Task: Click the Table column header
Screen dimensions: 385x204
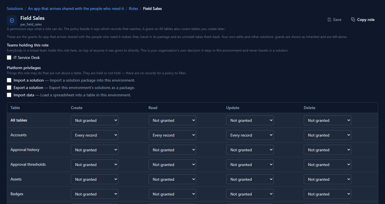Action: click(15, 108)
